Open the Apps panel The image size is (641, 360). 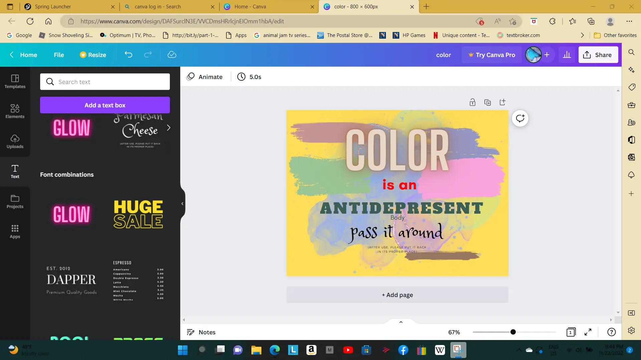pyautogui.click(x=15, y=232)
